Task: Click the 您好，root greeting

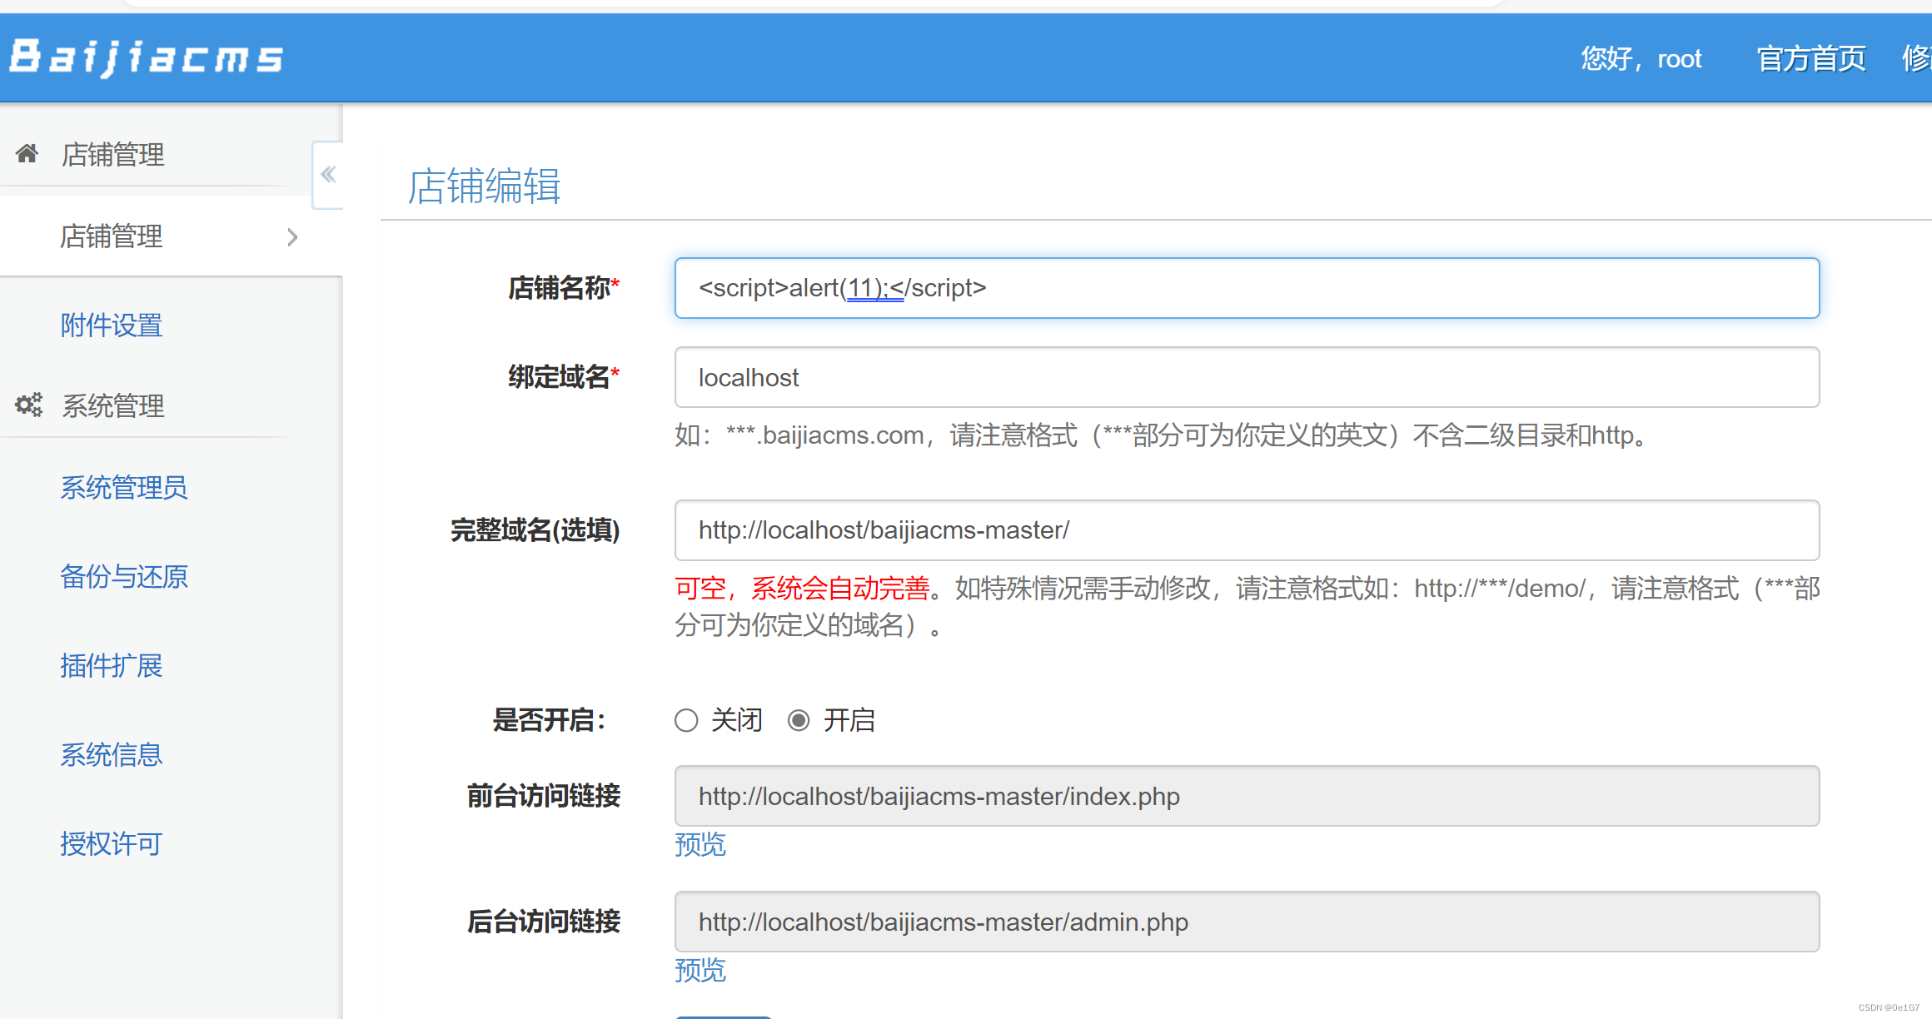Action: coord(1641,57)
